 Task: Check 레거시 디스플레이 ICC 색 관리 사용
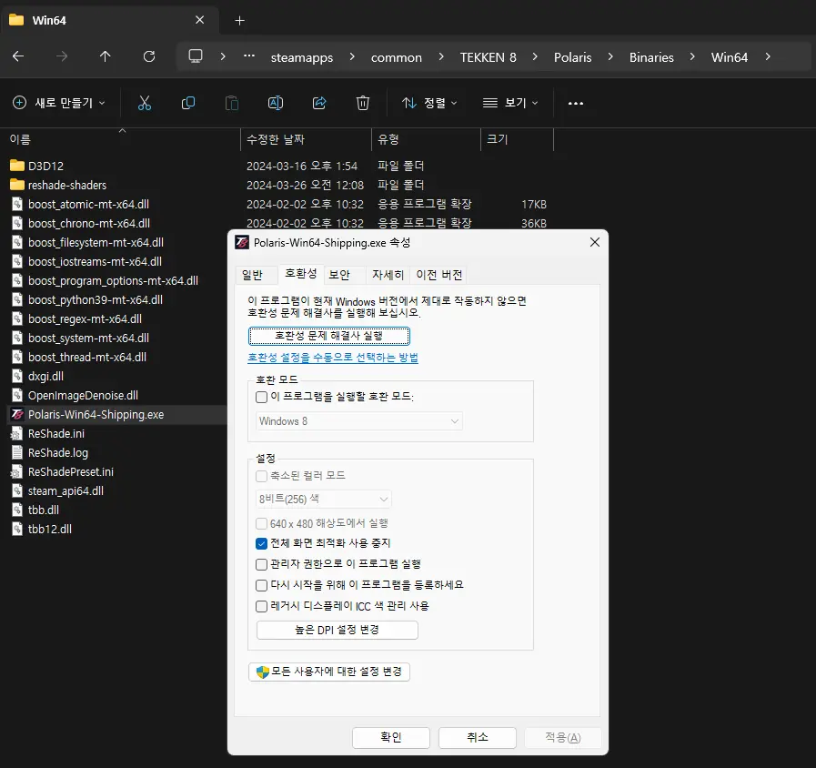click(x=261, y=606)
